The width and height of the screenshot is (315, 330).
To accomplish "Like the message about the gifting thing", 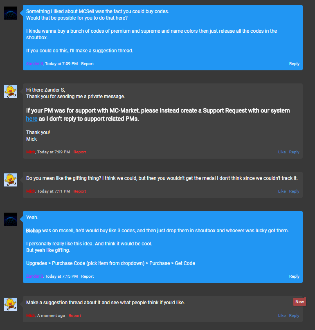I will pyautogui.click(x=282, y=191).
